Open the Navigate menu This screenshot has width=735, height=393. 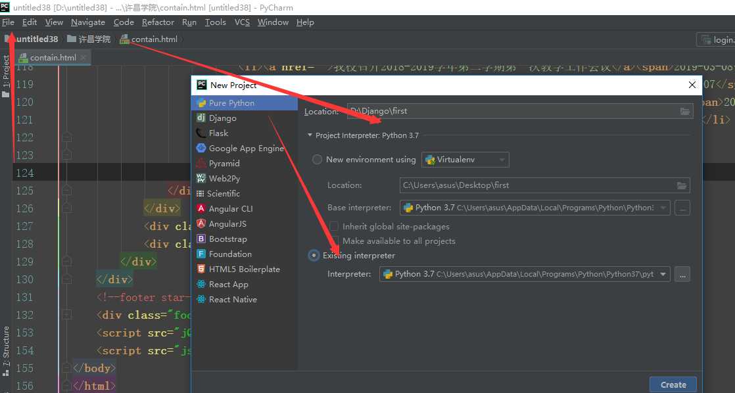88,22
